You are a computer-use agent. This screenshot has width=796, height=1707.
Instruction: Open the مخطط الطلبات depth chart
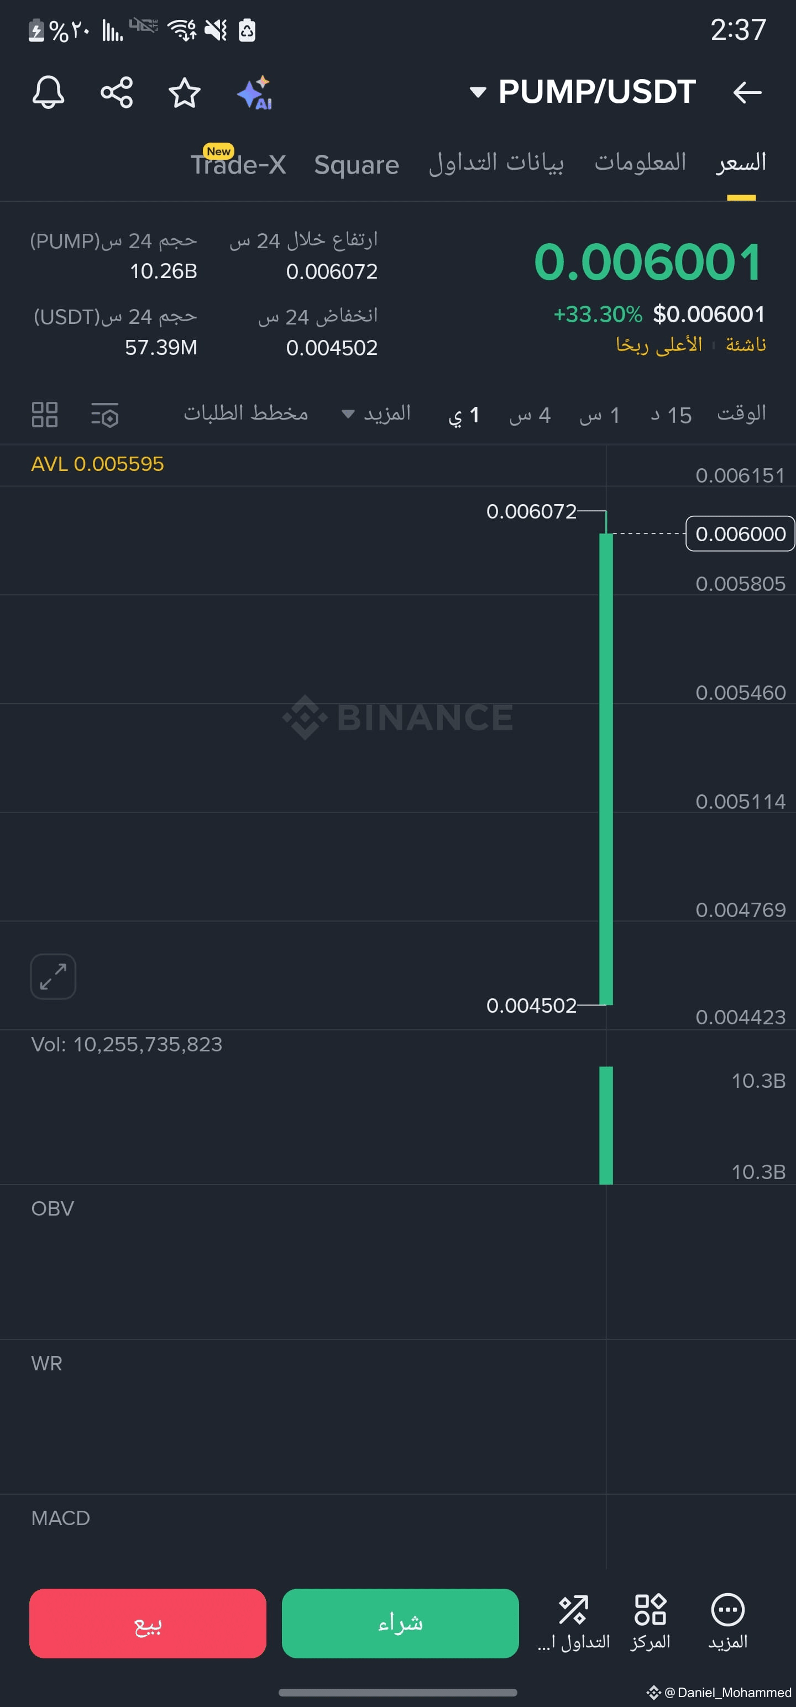[x=246, y=413]
